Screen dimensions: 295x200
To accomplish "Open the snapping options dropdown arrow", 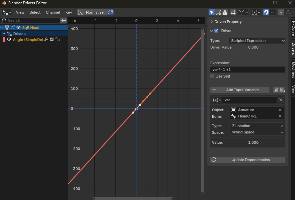I will [272, 12].
